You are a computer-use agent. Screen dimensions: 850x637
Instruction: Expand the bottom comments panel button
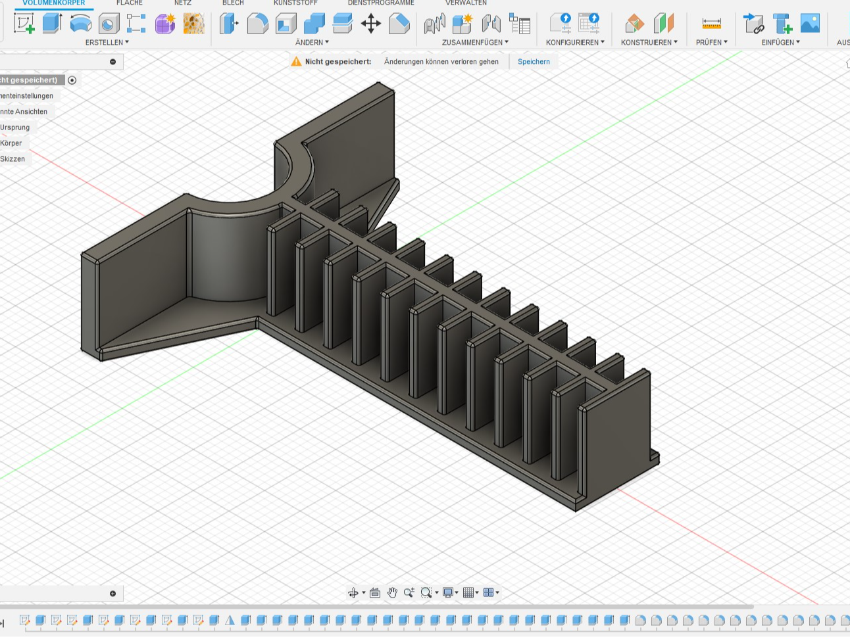113,594
